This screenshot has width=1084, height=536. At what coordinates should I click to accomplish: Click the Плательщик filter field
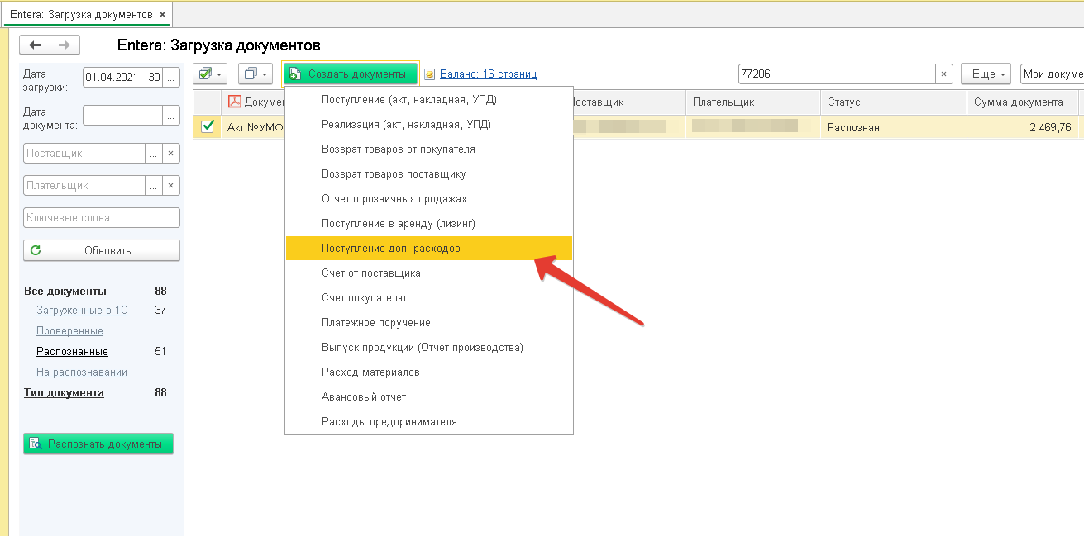coord(84,186)
